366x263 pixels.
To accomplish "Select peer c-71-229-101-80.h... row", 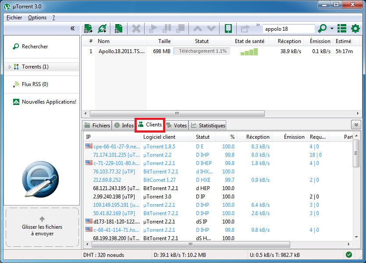I will pos(218,163).
